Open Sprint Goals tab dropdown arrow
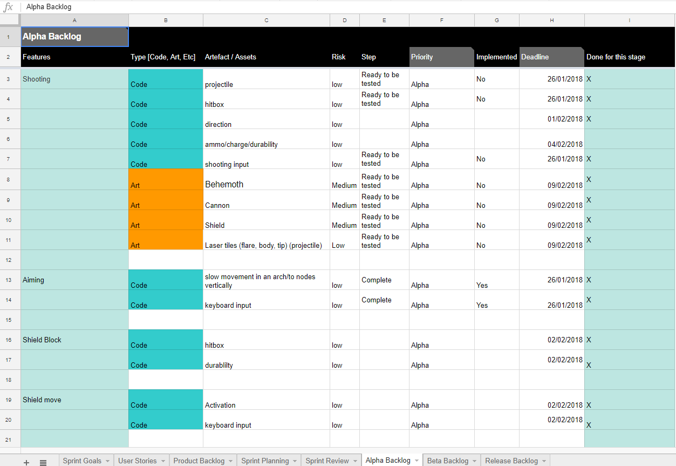 (107, 461)
